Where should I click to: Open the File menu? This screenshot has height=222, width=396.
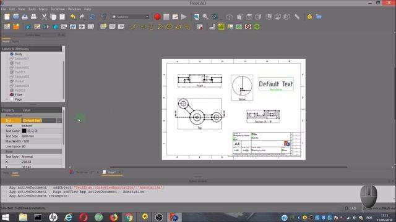point(4,9)
